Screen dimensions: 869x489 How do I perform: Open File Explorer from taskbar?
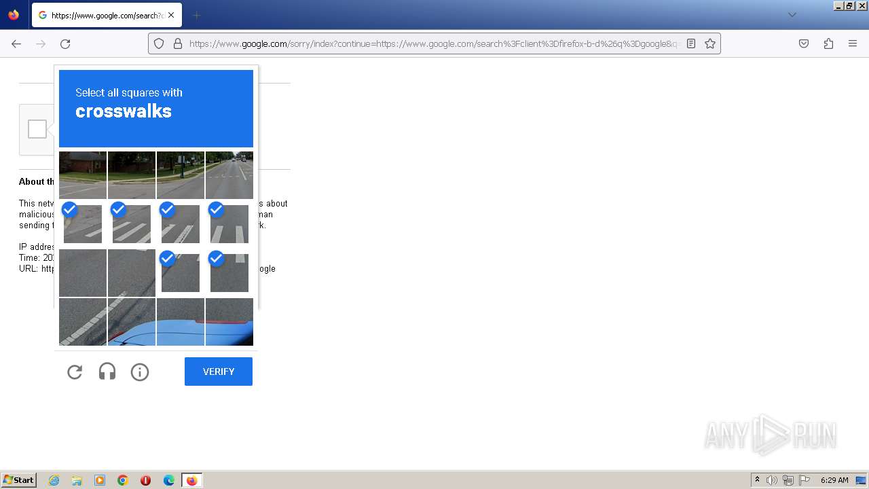click(x=77, y=480)
